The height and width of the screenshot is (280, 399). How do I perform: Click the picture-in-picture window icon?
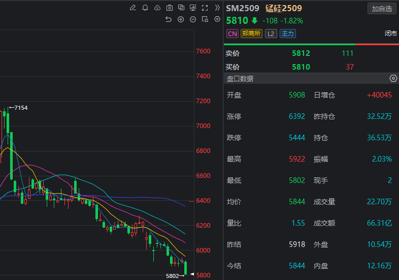pos(205,19)
